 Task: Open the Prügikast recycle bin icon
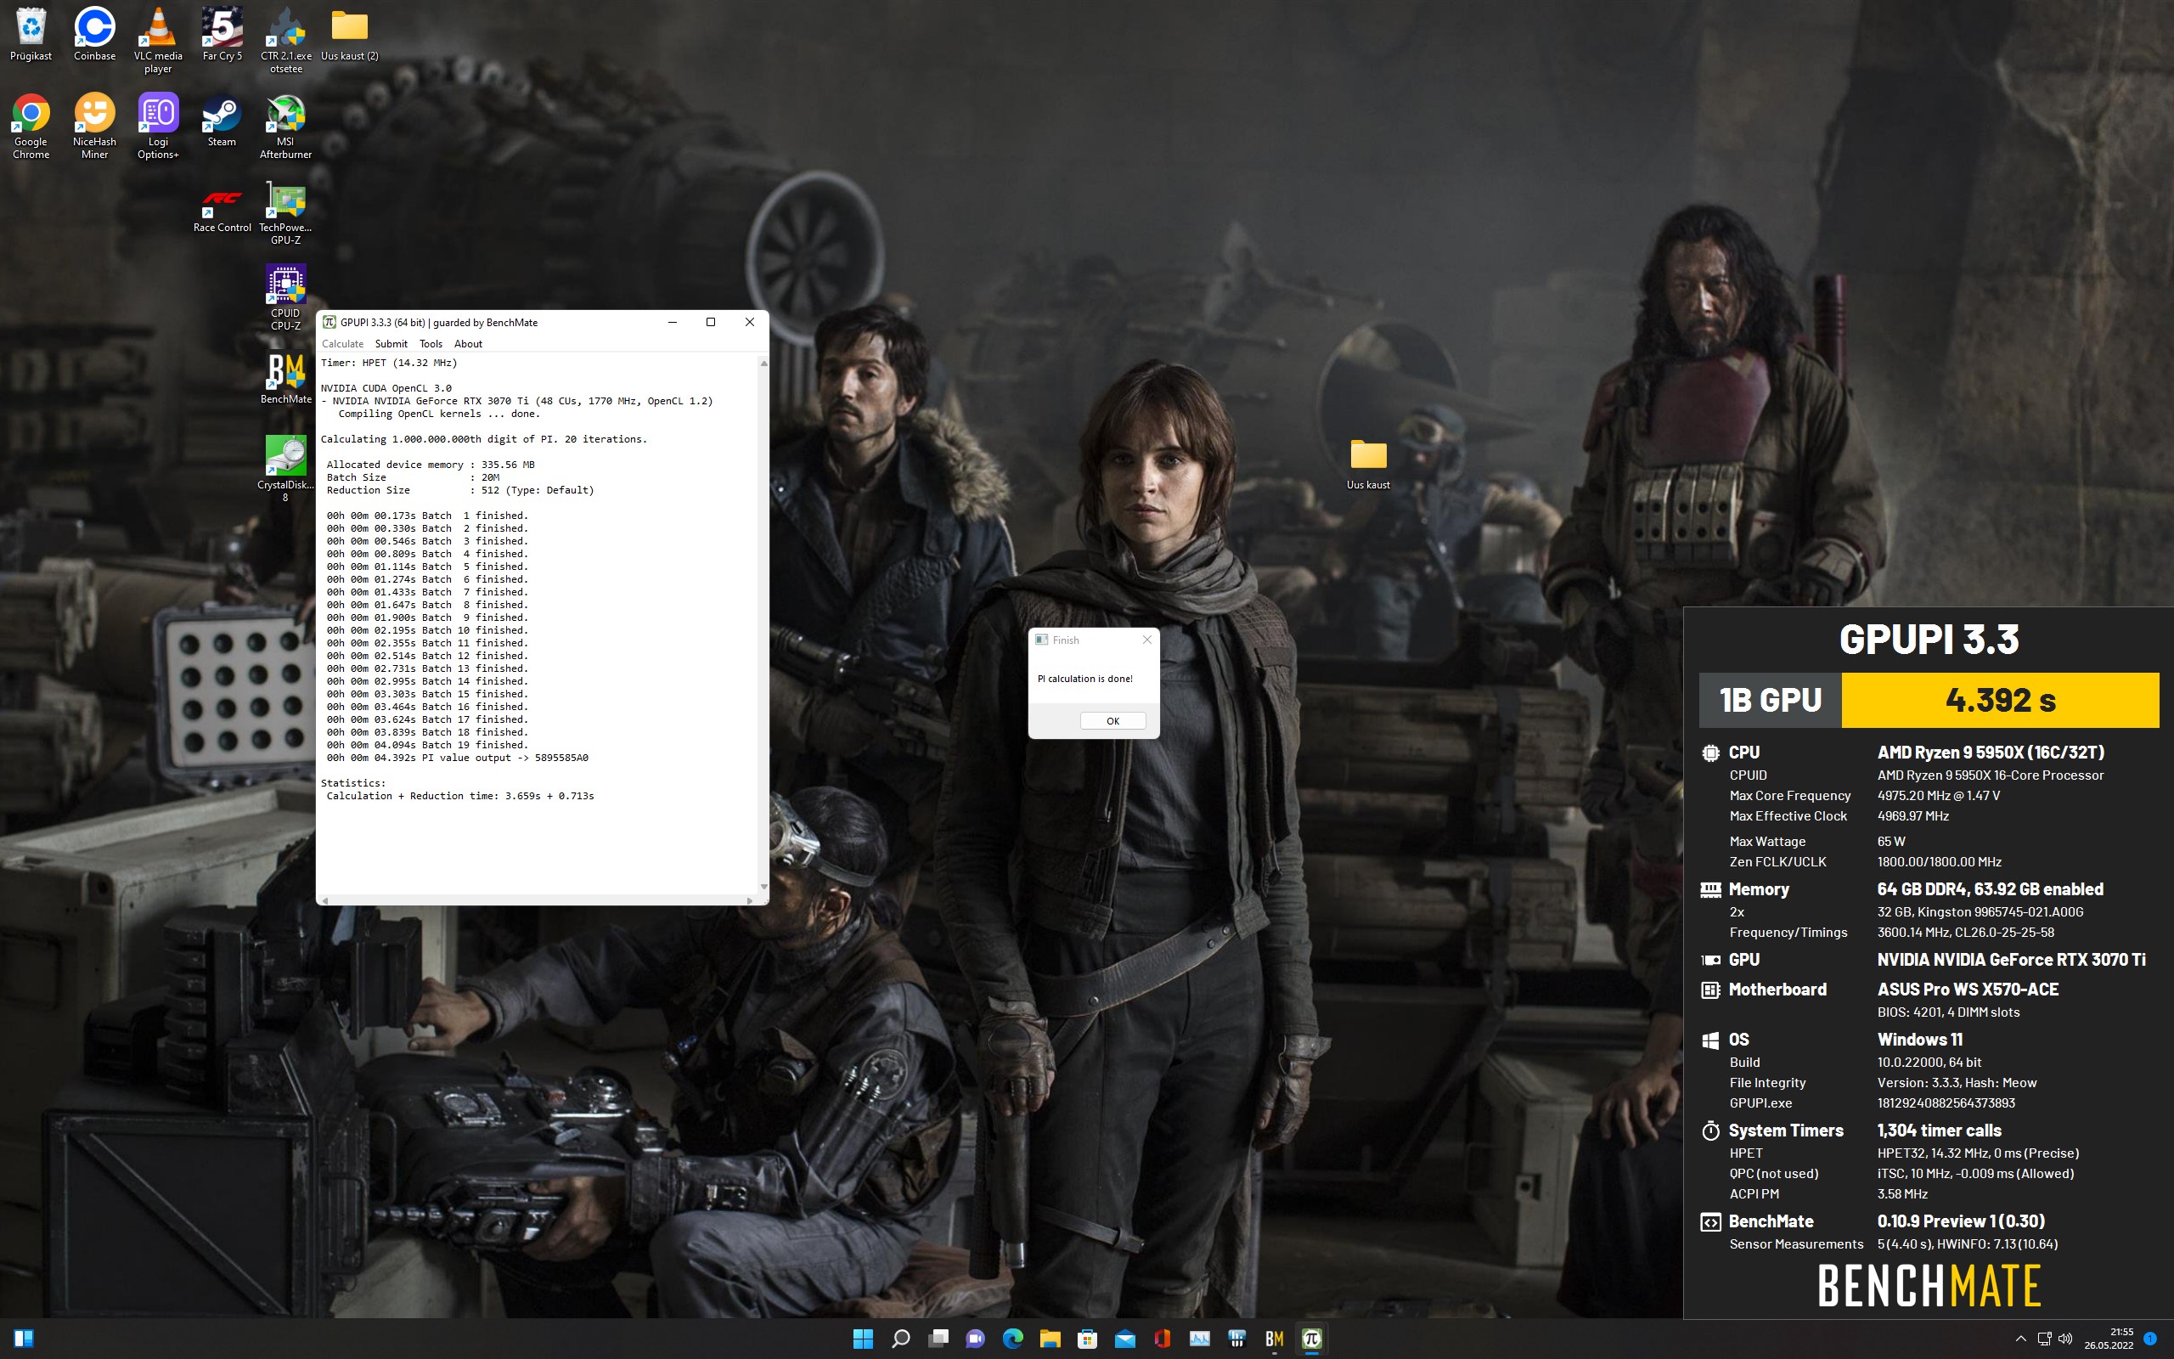pyautogui.click(x=31, y=34)
